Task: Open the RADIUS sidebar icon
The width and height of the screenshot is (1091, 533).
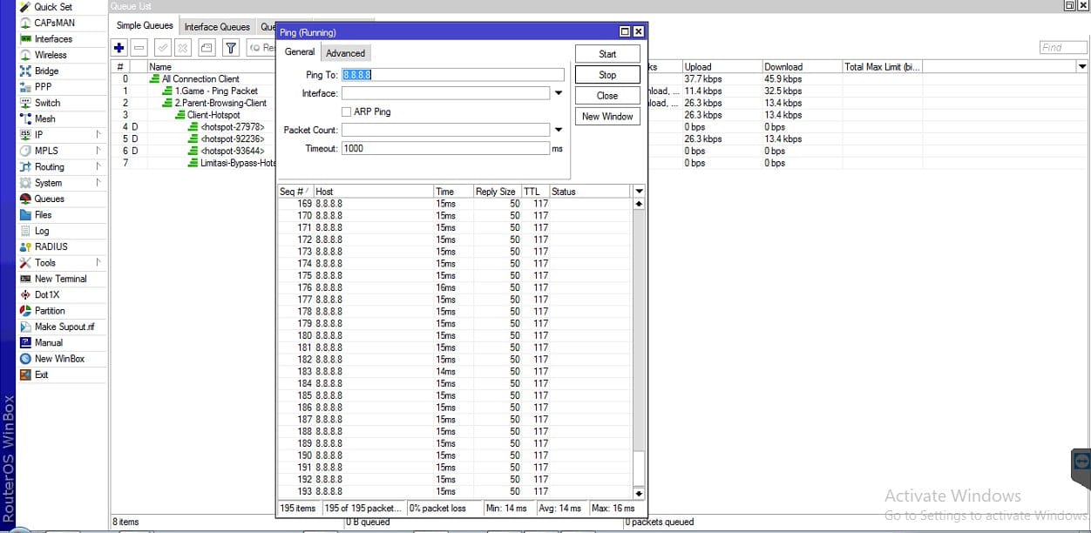Action: tap(26, 247)
